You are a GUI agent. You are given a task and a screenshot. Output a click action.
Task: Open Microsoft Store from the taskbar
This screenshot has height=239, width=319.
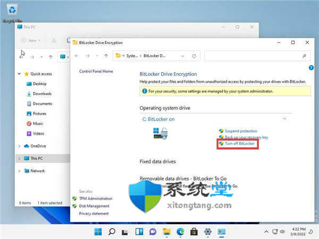click(x=194, y=232)
